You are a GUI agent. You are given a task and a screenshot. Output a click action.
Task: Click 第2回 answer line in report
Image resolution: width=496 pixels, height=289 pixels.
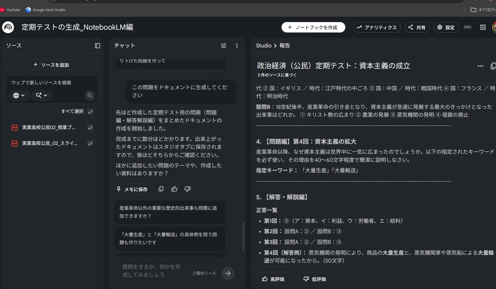click(303, 231)
